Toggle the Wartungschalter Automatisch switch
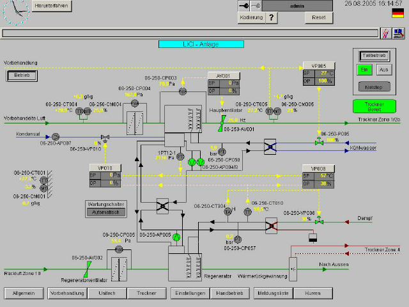Viewport: 409px width, 307px height. 106,212
